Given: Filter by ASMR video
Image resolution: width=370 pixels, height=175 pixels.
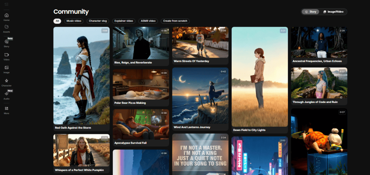Looking at the screenshot, I should [x=148, y=21].
